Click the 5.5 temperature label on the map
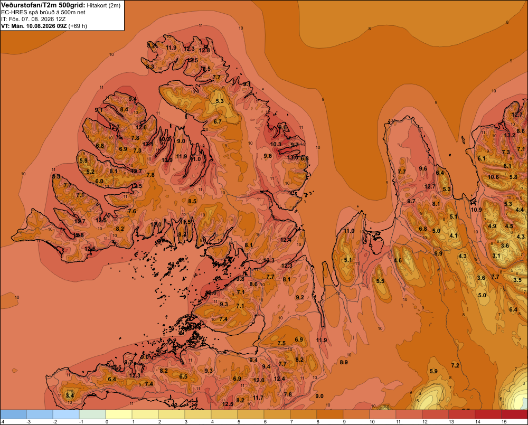The width and height of the screenshot is (528, 425). tap(380, 281)
